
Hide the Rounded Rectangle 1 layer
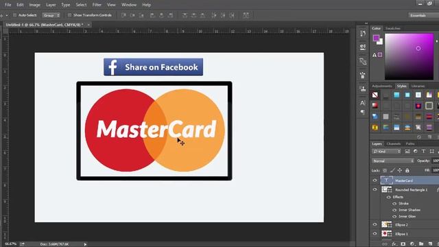pos(375,189)
